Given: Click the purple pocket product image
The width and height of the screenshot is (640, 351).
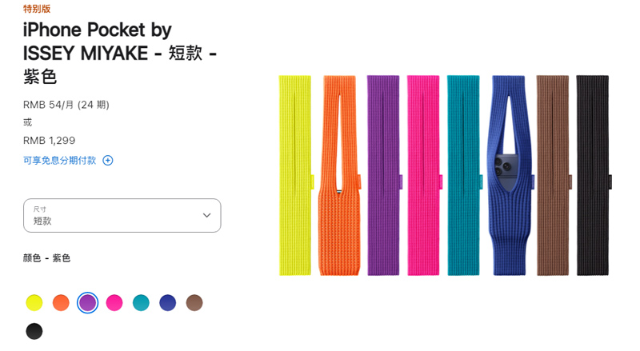Looking at the screenshot, I should coord(384,175).
